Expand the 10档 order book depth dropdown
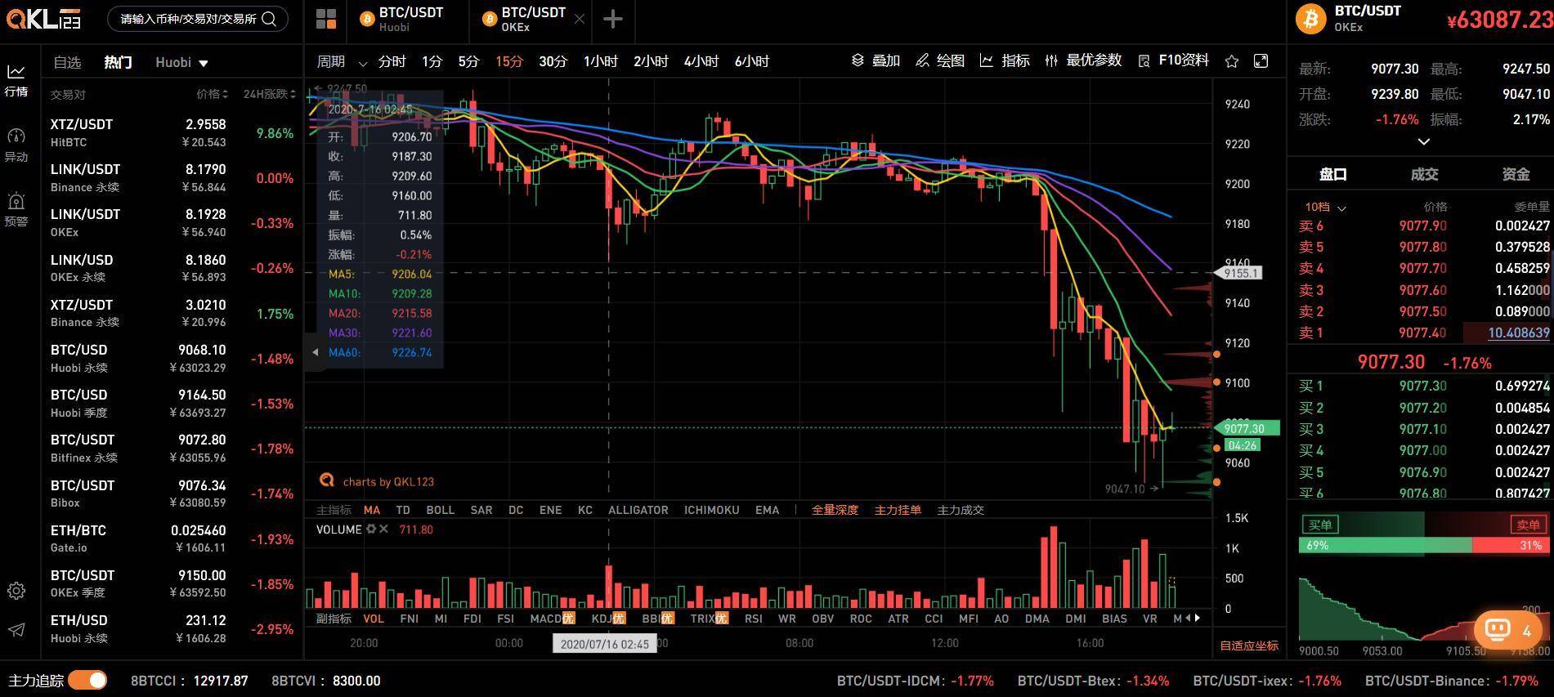 [1324, 207]
